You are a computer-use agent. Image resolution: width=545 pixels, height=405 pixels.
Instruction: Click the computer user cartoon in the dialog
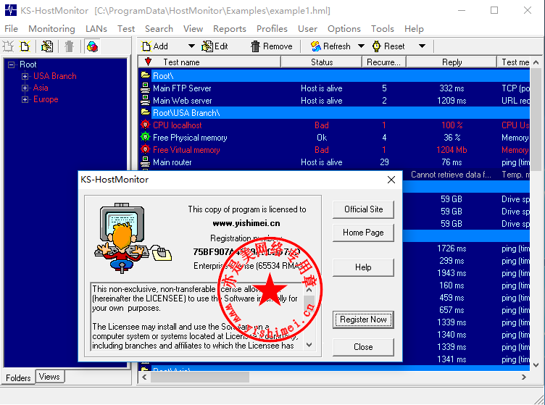click(133, 238)
